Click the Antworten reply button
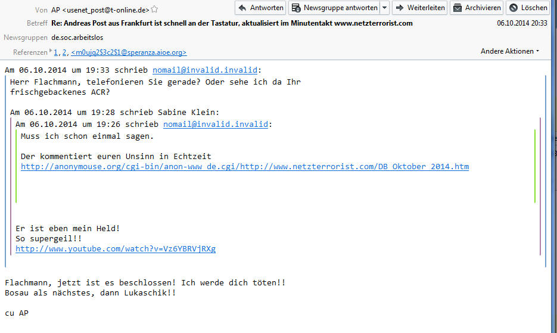Viewport: 557px width, 333px height. point(260,8)
